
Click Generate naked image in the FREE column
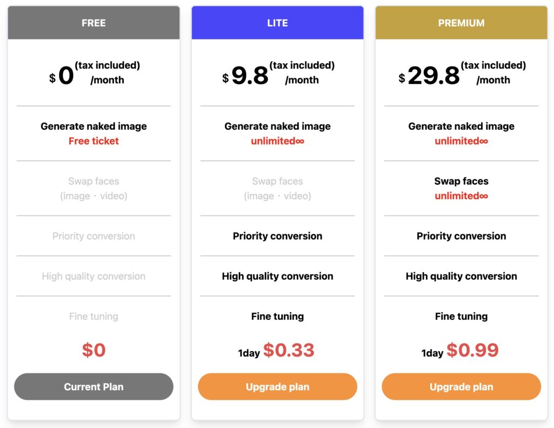93,126
